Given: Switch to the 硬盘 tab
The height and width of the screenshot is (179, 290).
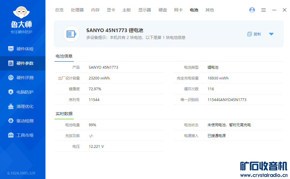Looking at the screenshot, I should 163,10.
